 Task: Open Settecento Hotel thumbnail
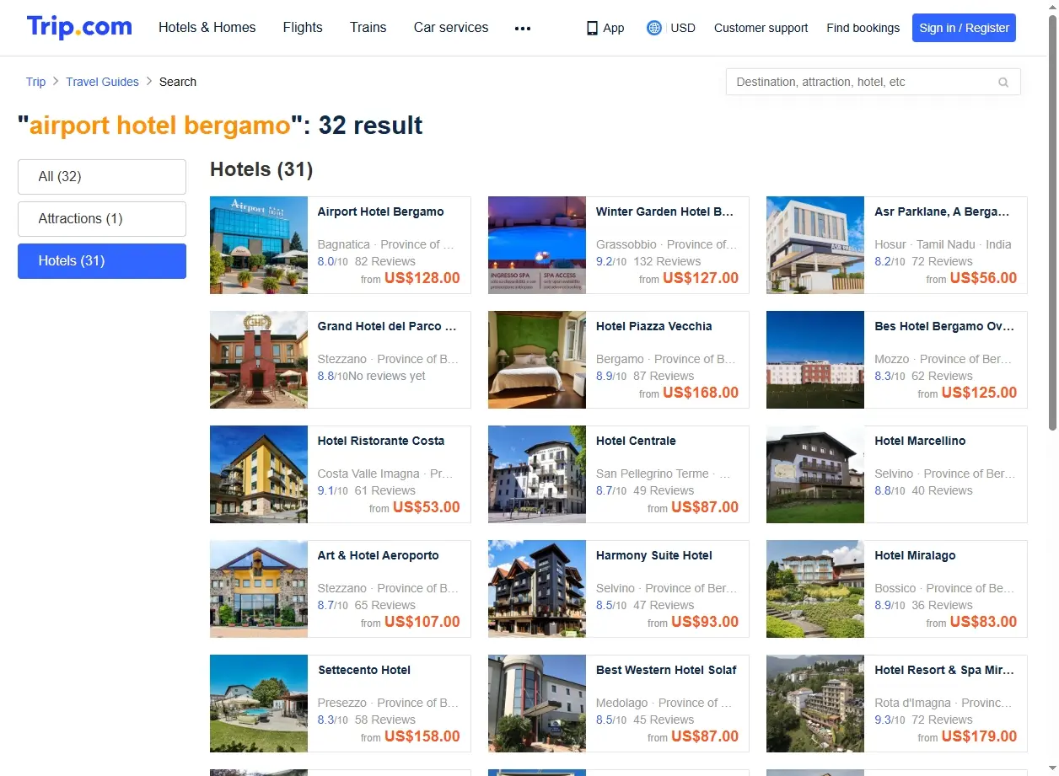[x=259, y=704]
